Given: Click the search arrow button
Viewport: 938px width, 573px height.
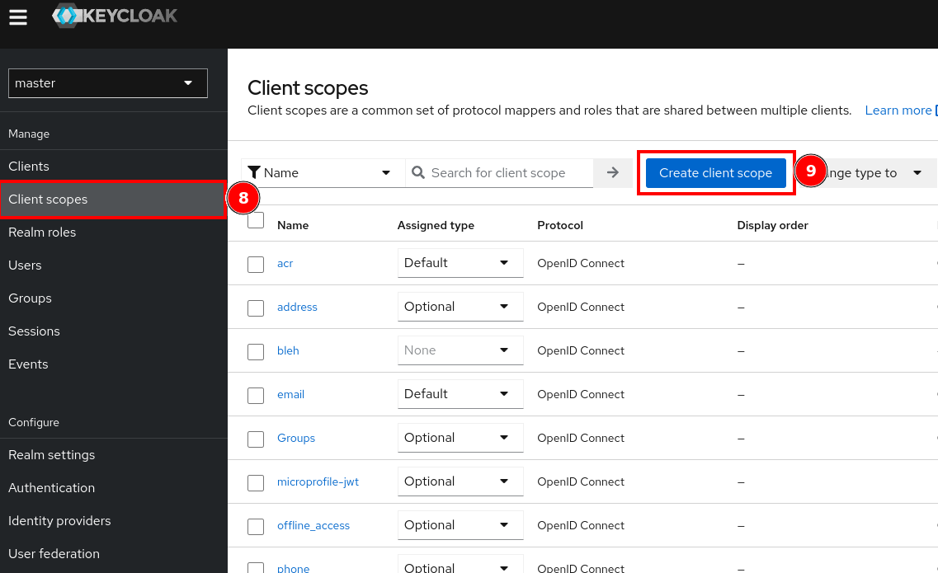Looking at the screenshot, I should pyautogui.click(x=612, y=172).
